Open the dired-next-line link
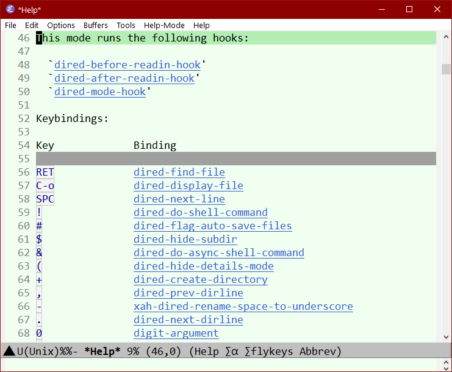452x372 pixels. [x=179, y=199]
